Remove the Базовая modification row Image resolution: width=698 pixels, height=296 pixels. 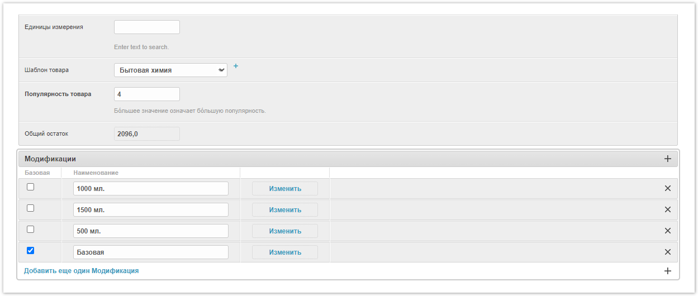(667, 252)
